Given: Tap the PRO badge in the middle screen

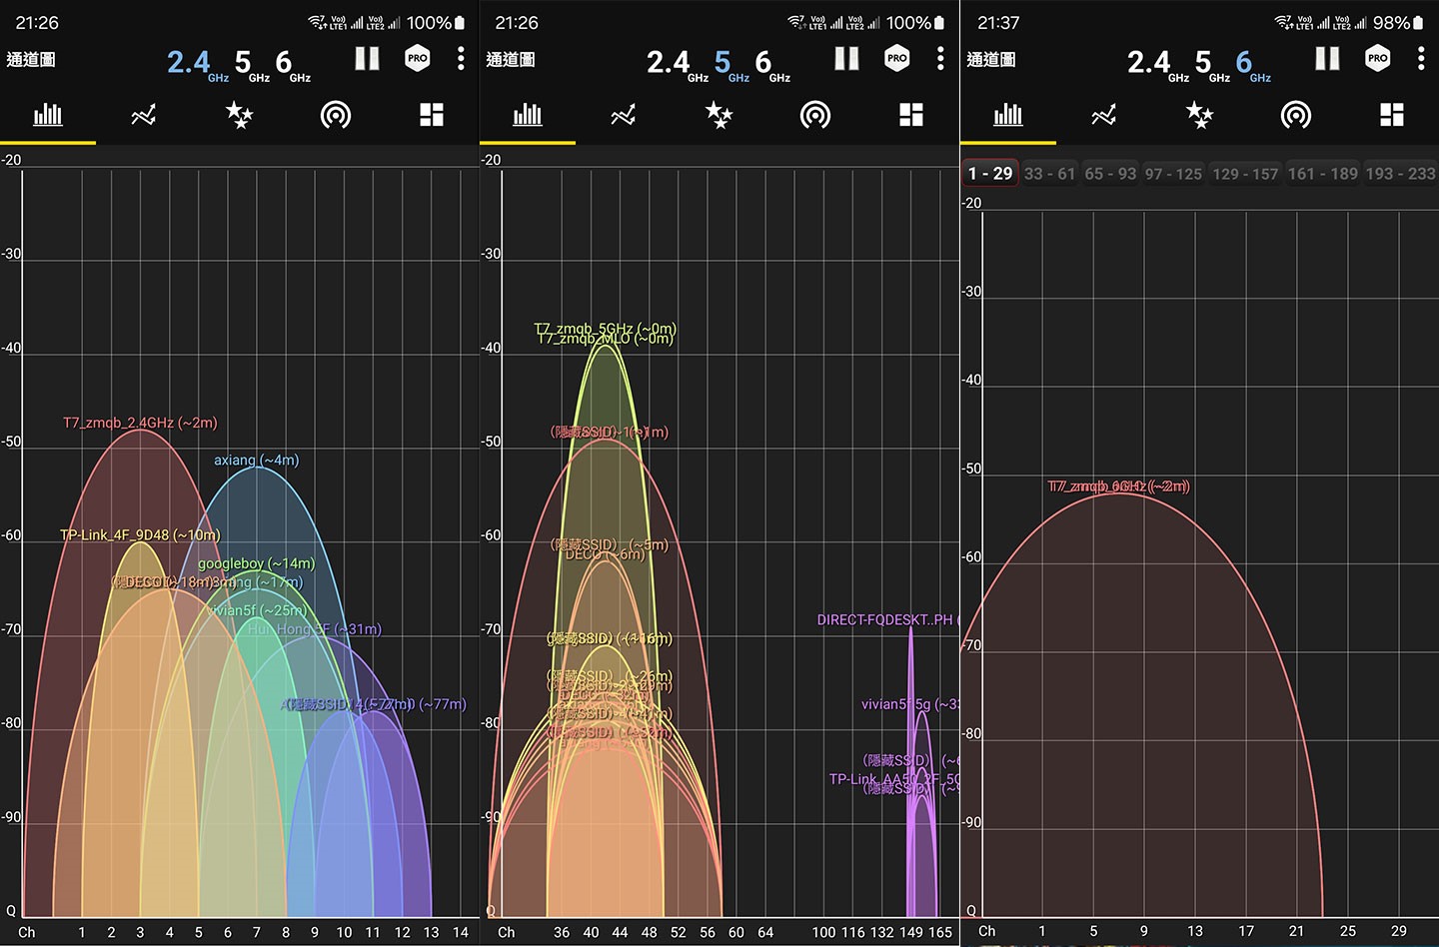Looking at the screenshot, I should 897,59.
